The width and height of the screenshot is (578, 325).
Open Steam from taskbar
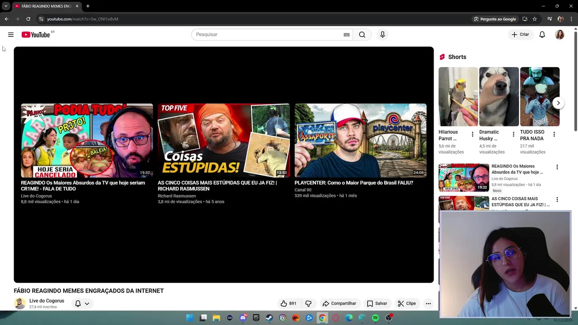269,318
